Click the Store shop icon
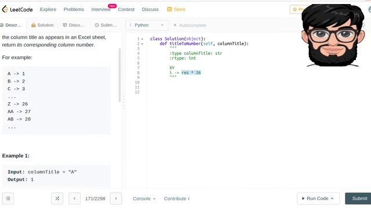371x208 pixels. pyautogui.click(x=169, y=9)
